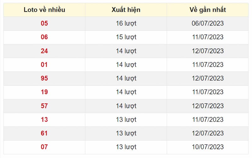Viewport: 252px width, 158px height.
Task: Select the date 10/07/2023
Action: pos(208,147)
